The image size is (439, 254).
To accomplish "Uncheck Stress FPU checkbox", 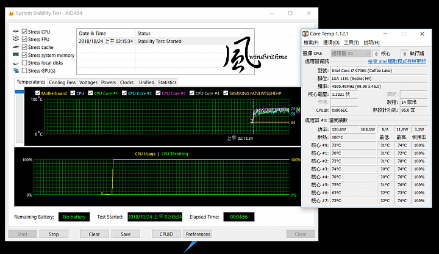I will 24,39.
